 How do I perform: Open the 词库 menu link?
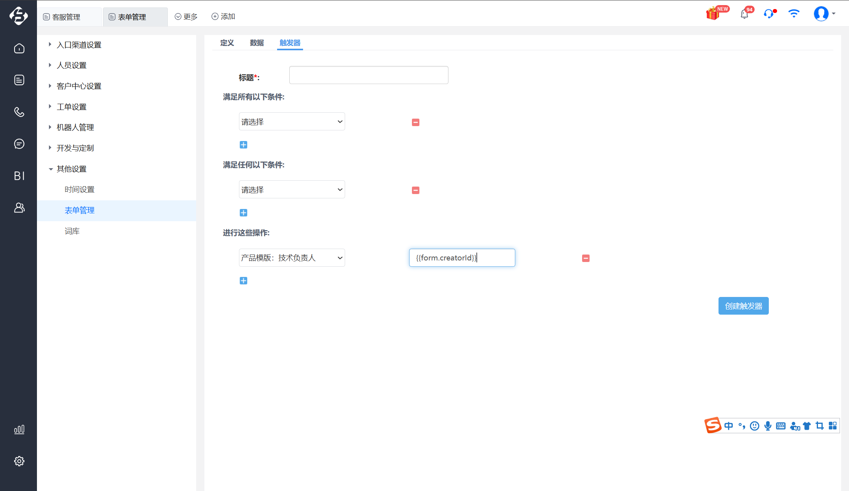pyautogui.click(x=72, y=231)
